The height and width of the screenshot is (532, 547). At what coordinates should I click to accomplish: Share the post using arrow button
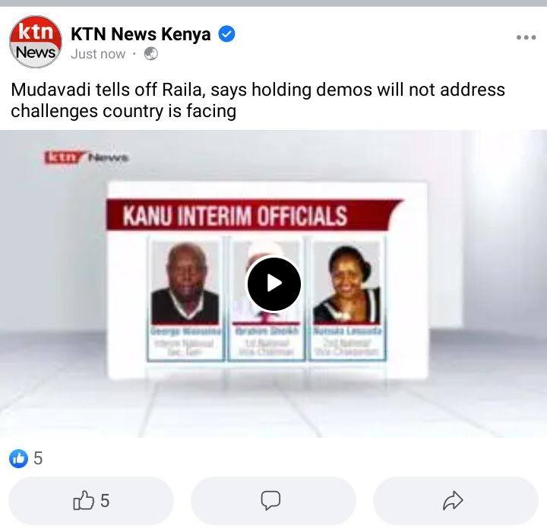click(x=455, y=501)
